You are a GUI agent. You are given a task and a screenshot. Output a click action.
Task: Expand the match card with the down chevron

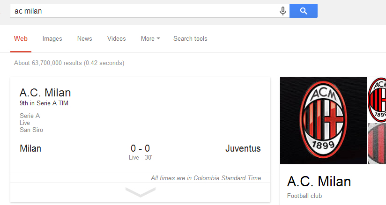click(x=140, y=192)
